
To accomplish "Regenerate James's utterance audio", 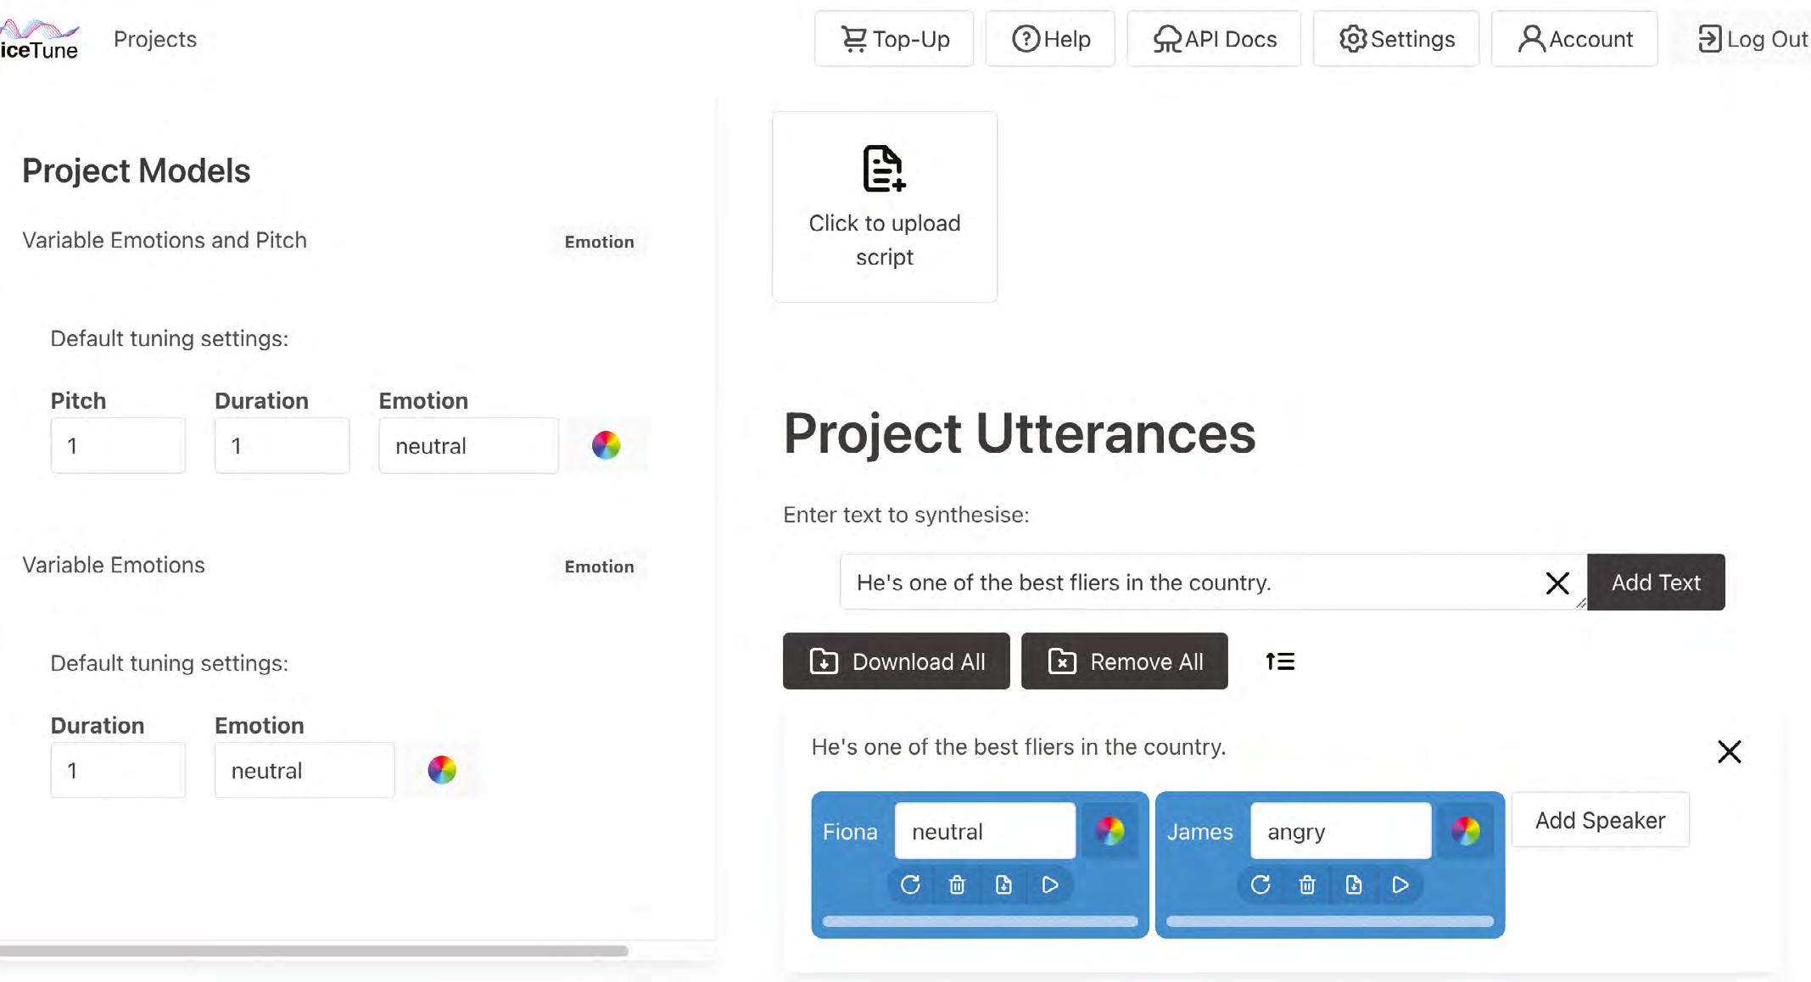I will point(1260,885).
